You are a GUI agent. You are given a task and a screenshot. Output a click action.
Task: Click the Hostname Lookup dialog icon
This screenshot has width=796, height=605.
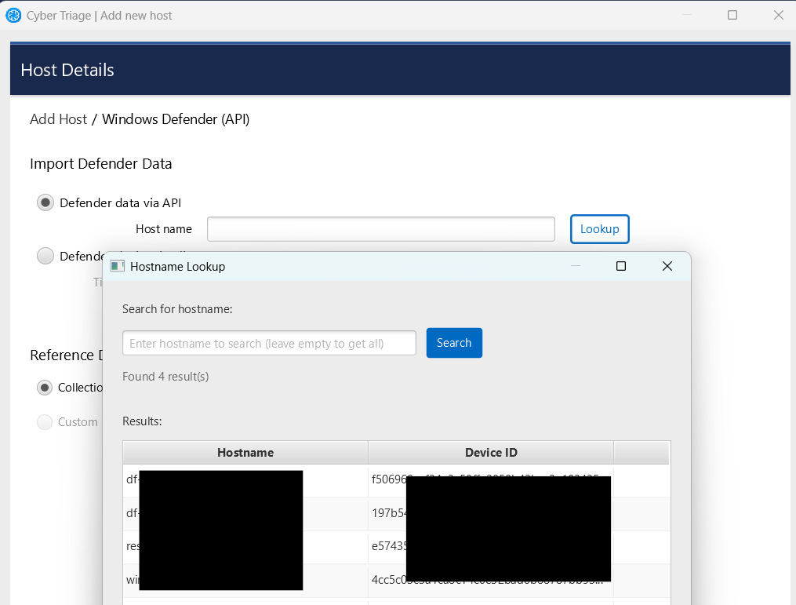(117, 266)
